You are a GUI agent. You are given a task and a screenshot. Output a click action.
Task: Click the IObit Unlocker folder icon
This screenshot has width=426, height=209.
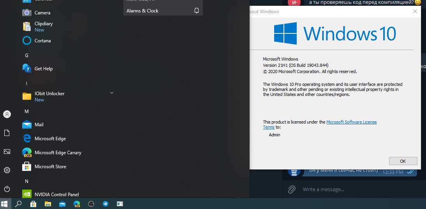pyautogui.click(x=26, y=96)
